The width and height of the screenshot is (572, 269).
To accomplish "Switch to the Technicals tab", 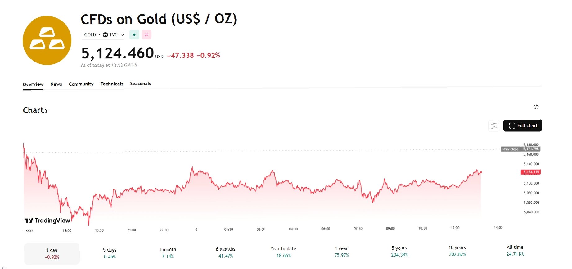I will [x=112, y=84].
